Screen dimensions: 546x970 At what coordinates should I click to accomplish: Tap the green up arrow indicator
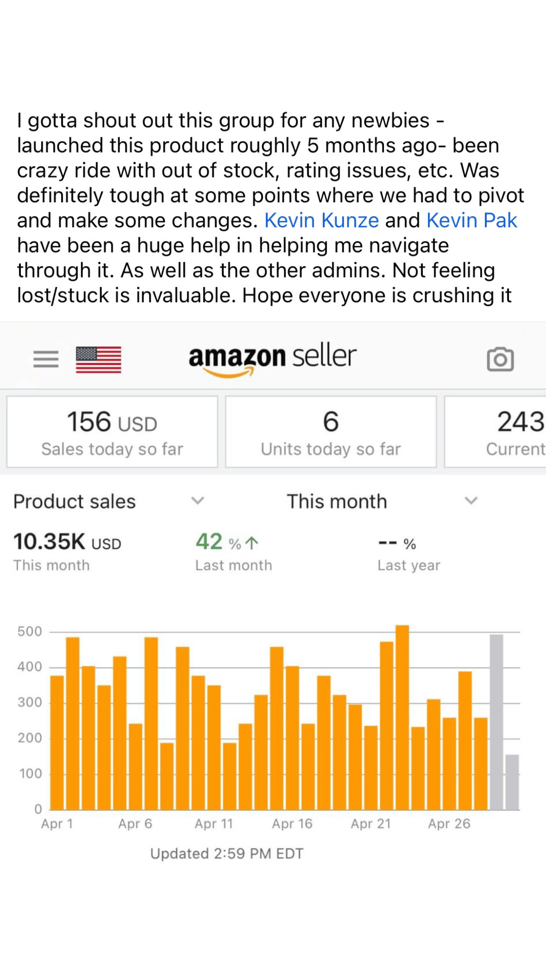[252, 543]
